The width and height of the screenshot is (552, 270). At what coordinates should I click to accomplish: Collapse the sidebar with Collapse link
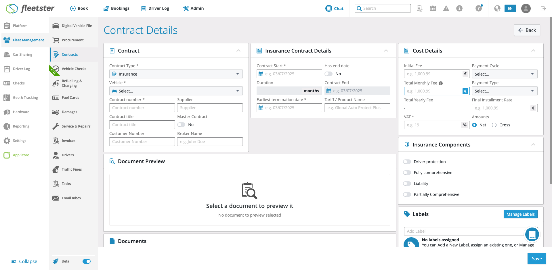24,261
